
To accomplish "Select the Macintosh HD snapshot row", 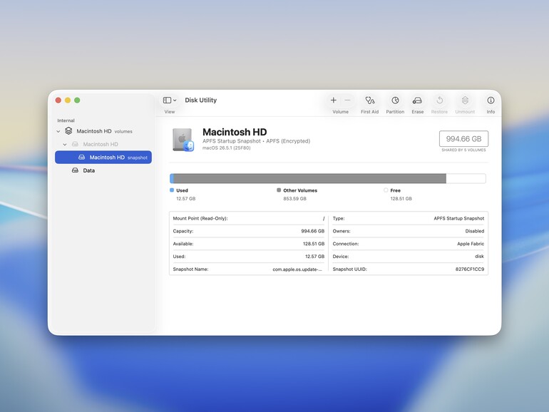I will click(x=103, y=157).
